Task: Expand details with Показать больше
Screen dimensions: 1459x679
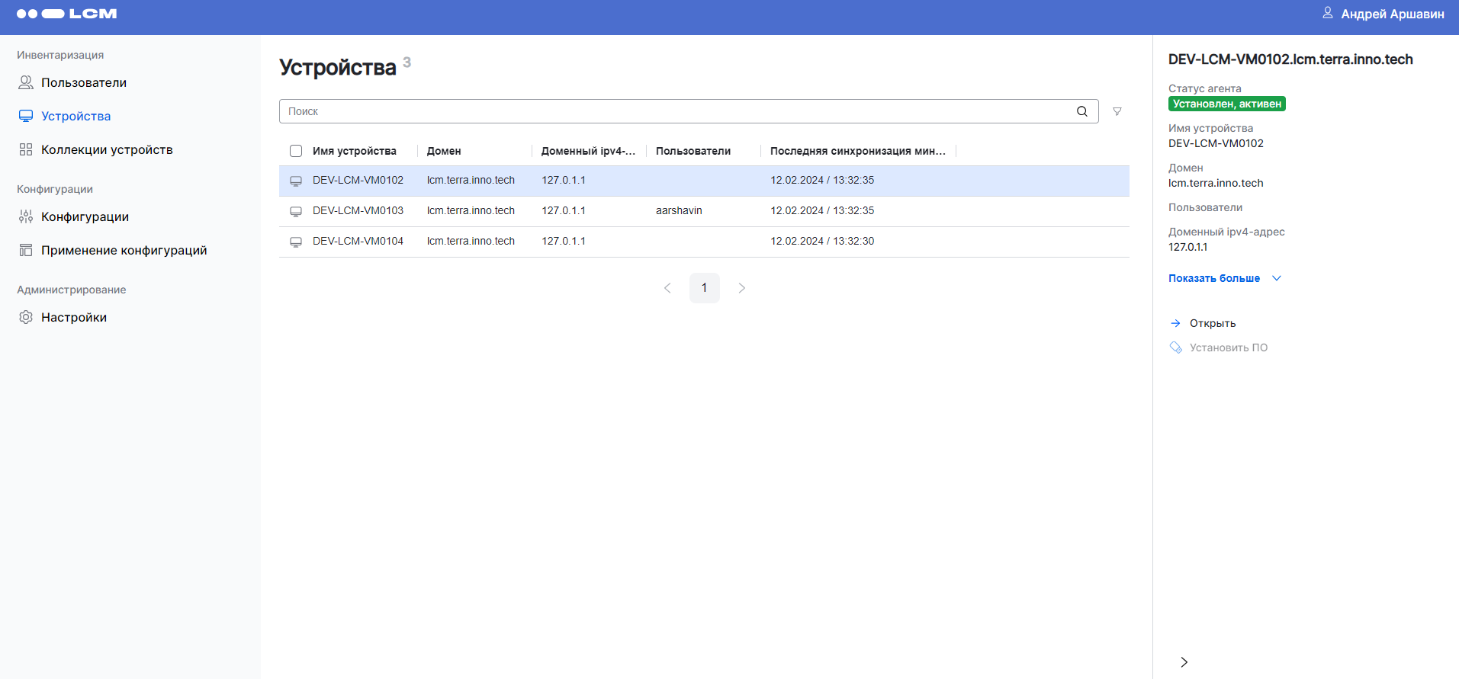Action: click(1223, 278)
